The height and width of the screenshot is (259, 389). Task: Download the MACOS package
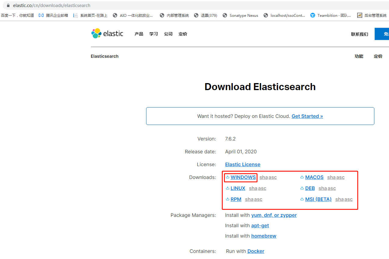point(314,177)
